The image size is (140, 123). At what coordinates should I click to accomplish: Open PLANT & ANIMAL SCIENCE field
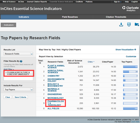pos(56,67)
